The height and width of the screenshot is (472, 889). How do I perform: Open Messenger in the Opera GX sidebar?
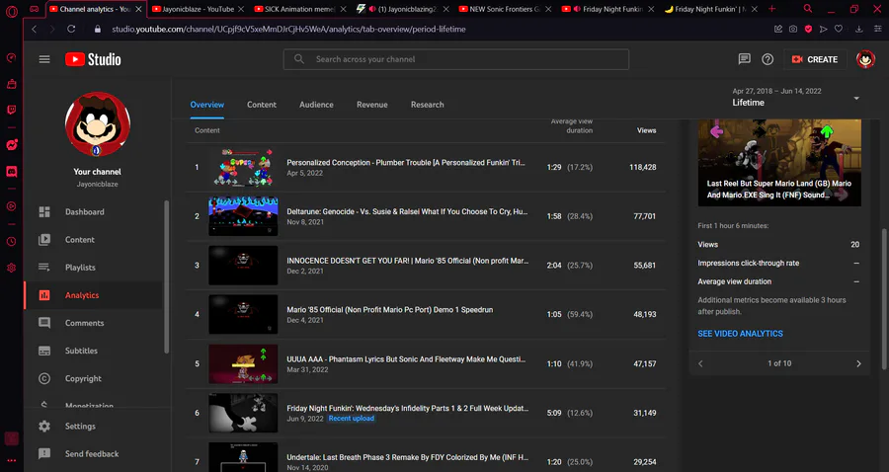point(11,145)
